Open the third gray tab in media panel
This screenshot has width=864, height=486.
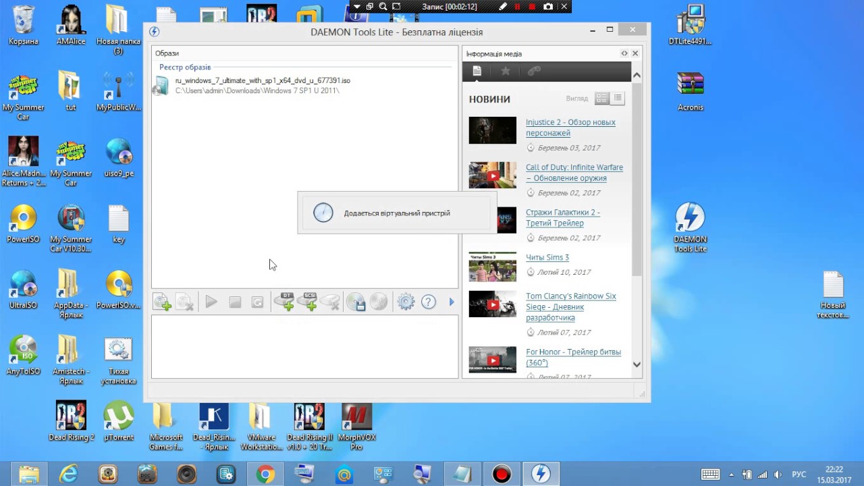coord(534,71)
